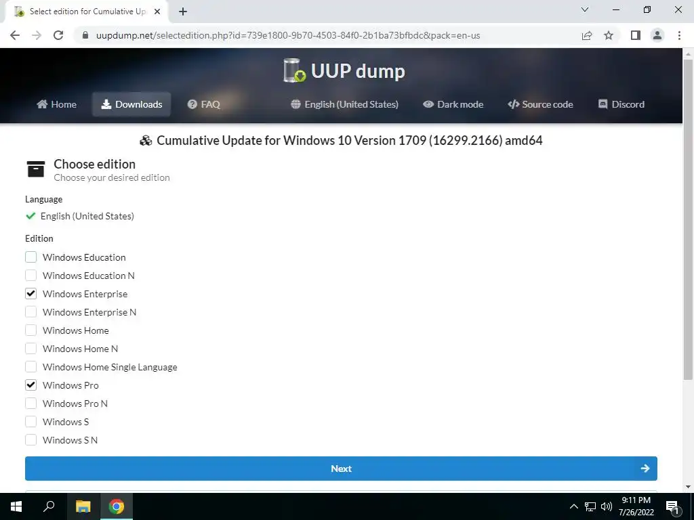
Task: Open the Home navigation link
Action: 56,104
